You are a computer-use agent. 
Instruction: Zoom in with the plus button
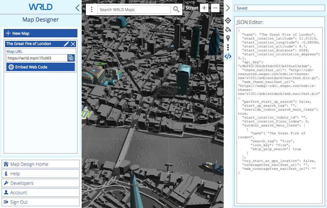(204, 8)
